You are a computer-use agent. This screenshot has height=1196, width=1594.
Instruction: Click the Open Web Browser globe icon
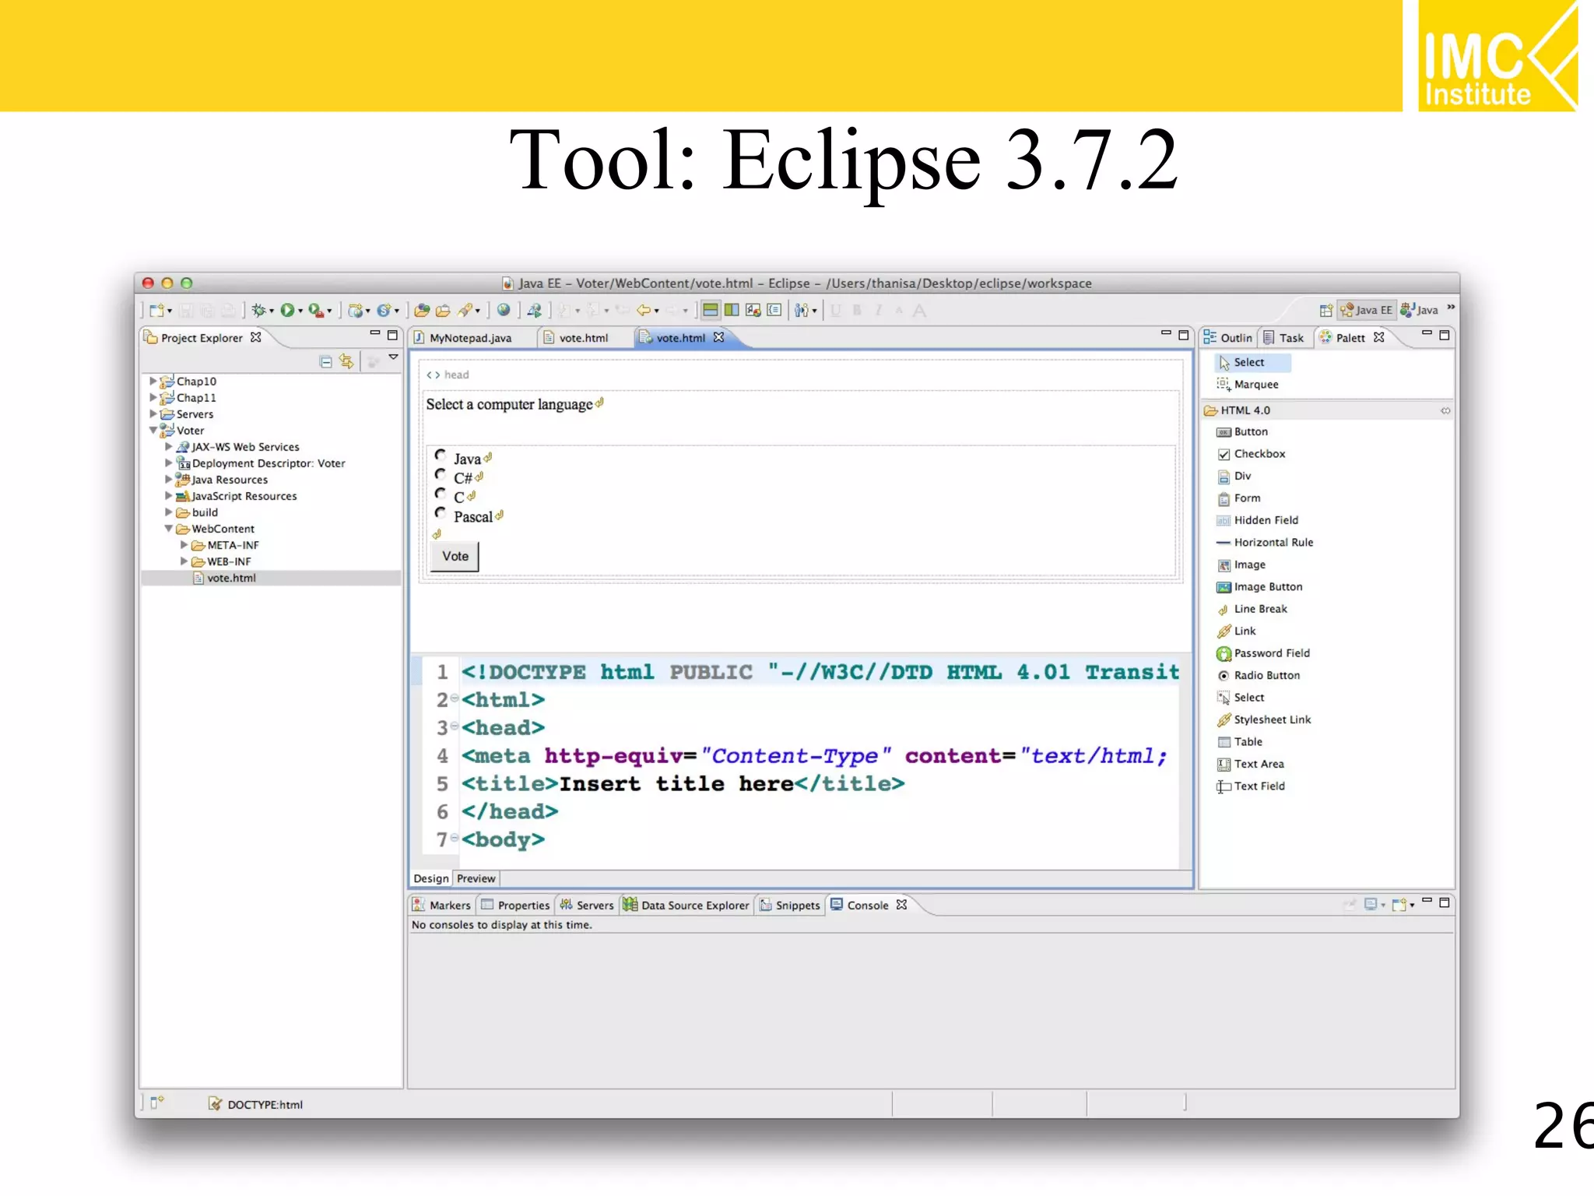(x=504, y=310)
